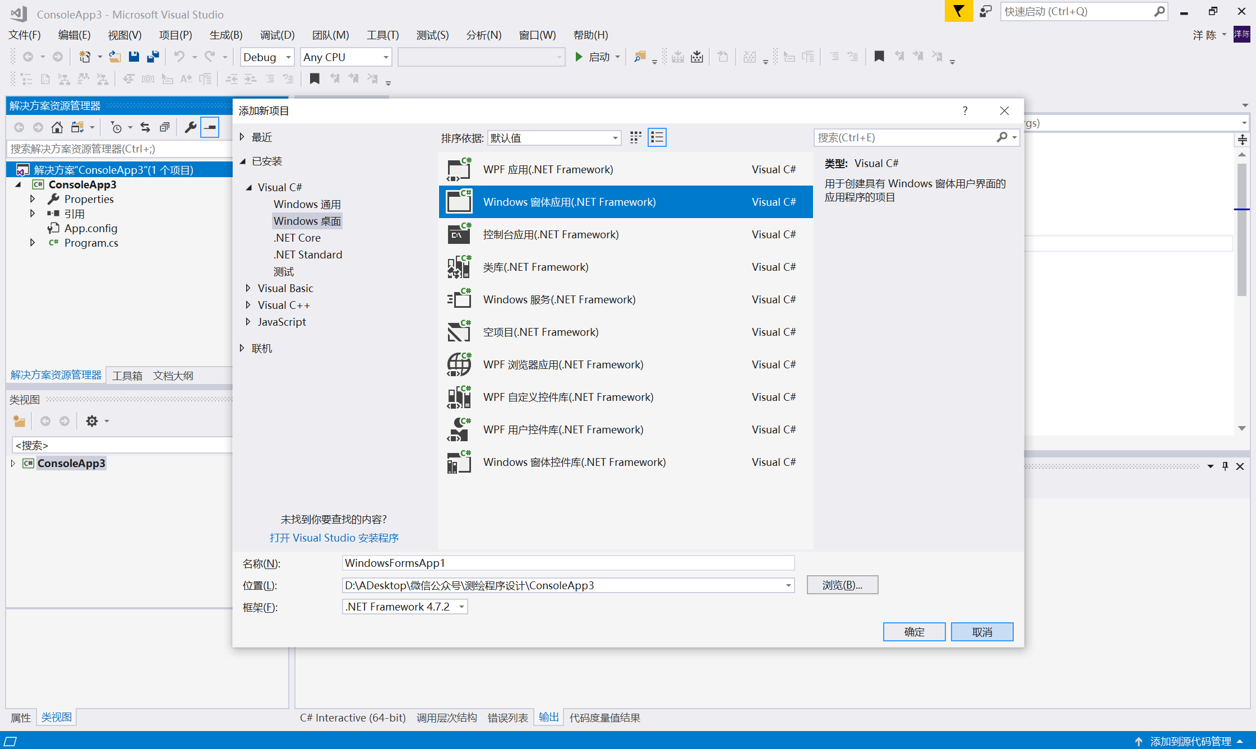This screenshot has width=1256, height=749.
Task: Switch to the 错误列表 tab
Action: 507,718
